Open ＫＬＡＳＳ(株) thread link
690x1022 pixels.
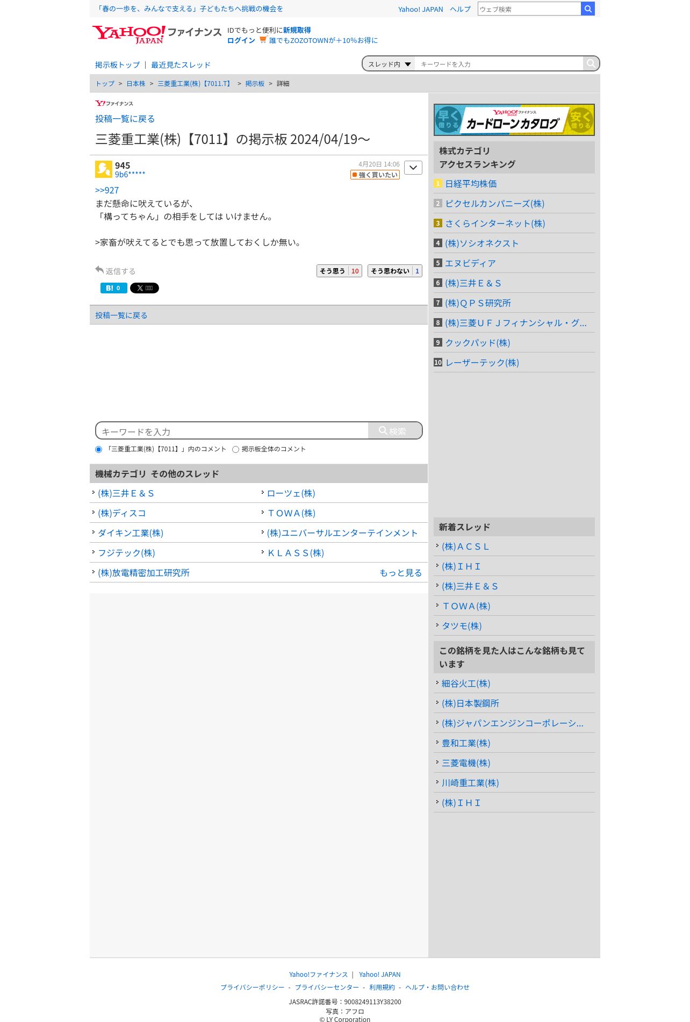tap(296, 553)
